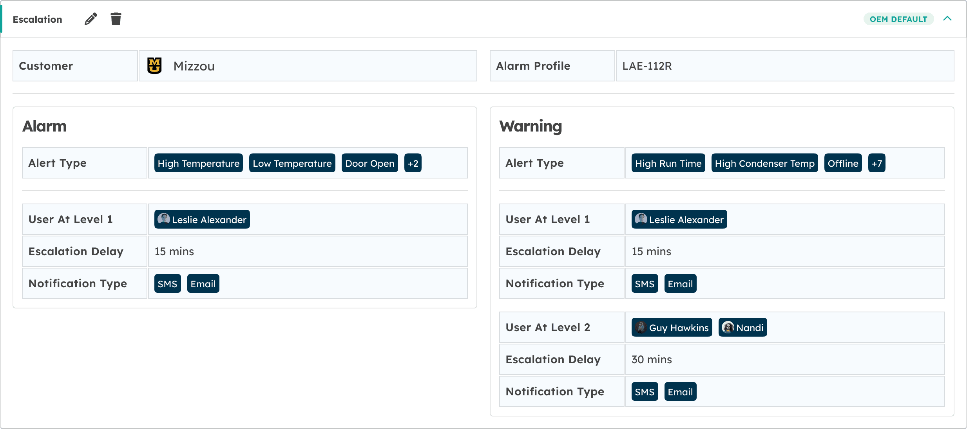The height and width of the screenshot is (429, 967).
Task: Click Email tag under Warning Level 2
Action: 680,392
